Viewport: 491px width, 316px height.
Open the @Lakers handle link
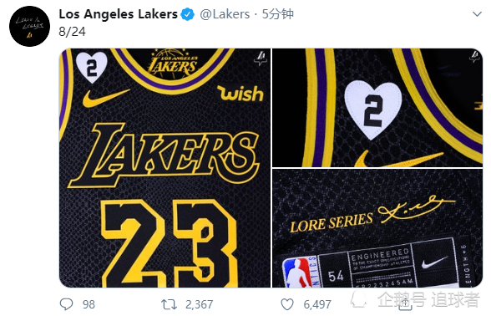tap(225, 14)
